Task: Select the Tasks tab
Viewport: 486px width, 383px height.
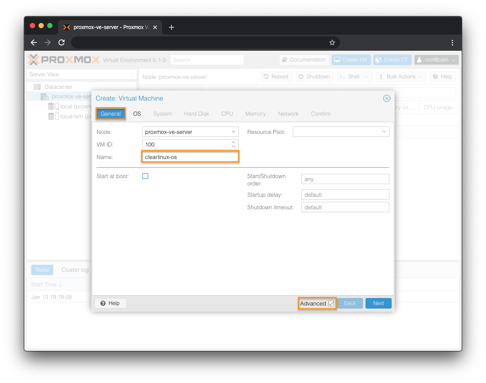Action: coord(42,270)
